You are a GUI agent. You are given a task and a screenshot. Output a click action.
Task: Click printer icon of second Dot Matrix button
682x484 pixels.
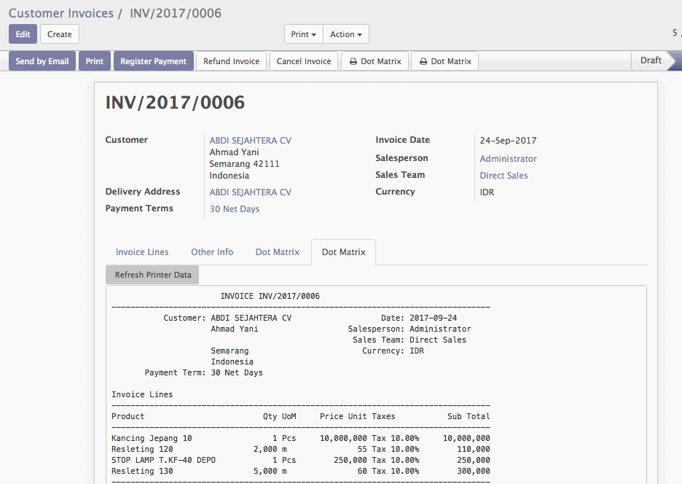click(423, 62)
